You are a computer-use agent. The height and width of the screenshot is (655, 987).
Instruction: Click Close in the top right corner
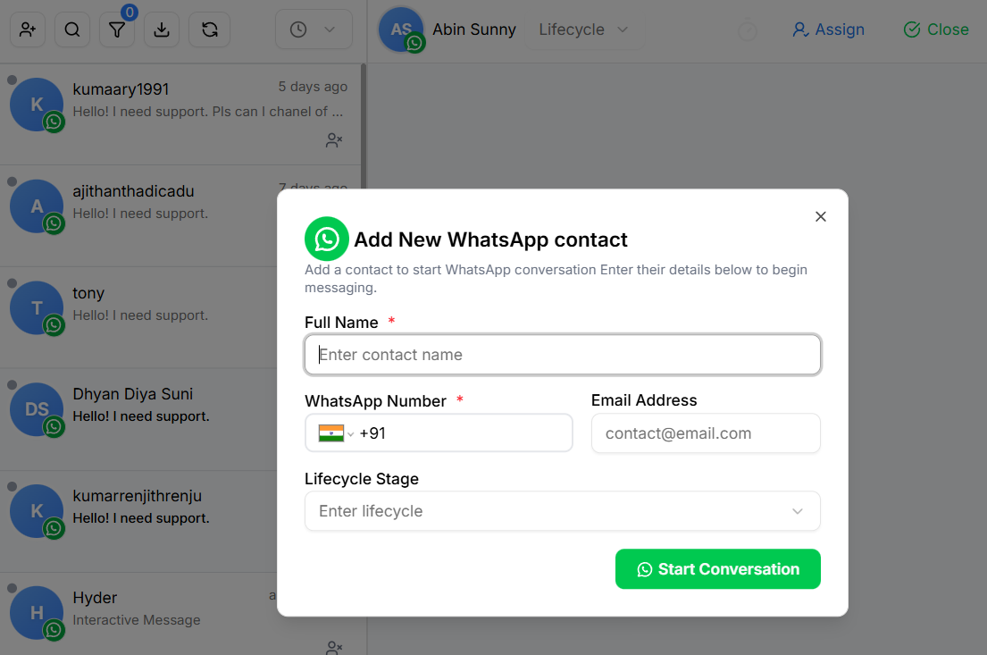pyautogui.click(x=935, y=29)
